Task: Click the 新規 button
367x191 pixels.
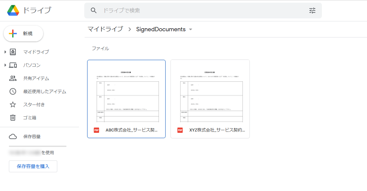Action: click(23, 34)
